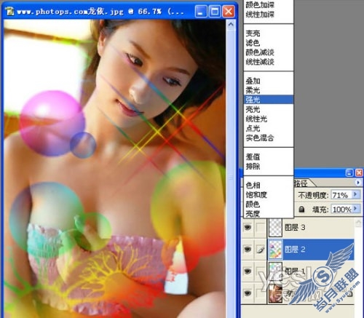Select background layer thumbnail

click(x=275, y=293)
